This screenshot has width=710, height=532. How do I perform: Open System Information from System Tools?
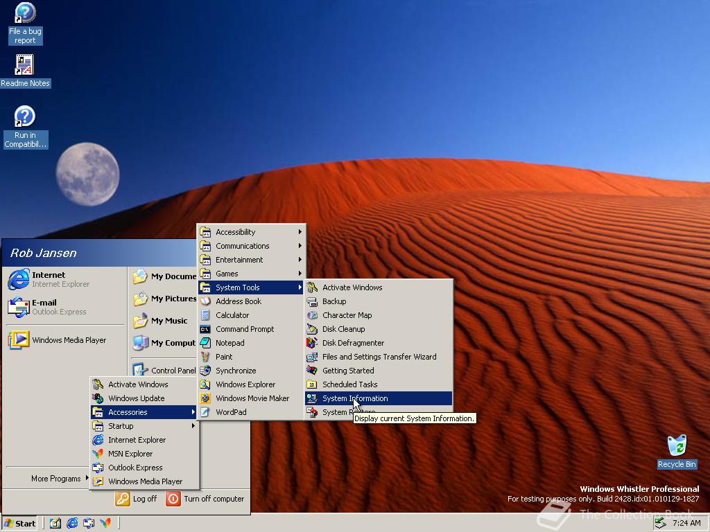[x=379, y=398]
